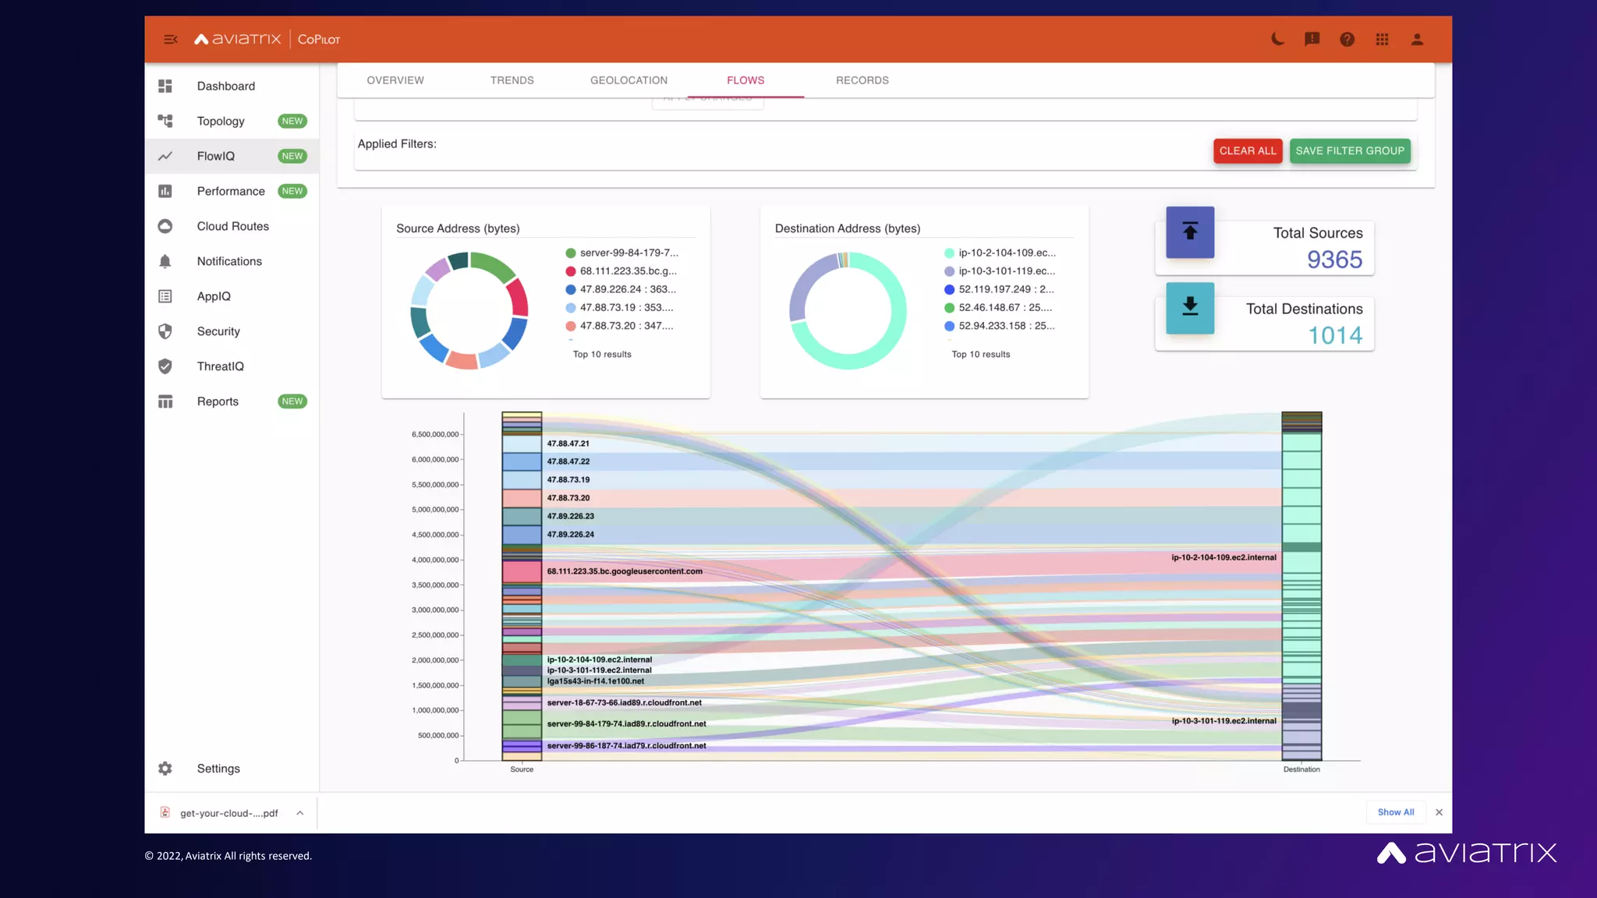Open the apps grid icon

pos(1382,39)
